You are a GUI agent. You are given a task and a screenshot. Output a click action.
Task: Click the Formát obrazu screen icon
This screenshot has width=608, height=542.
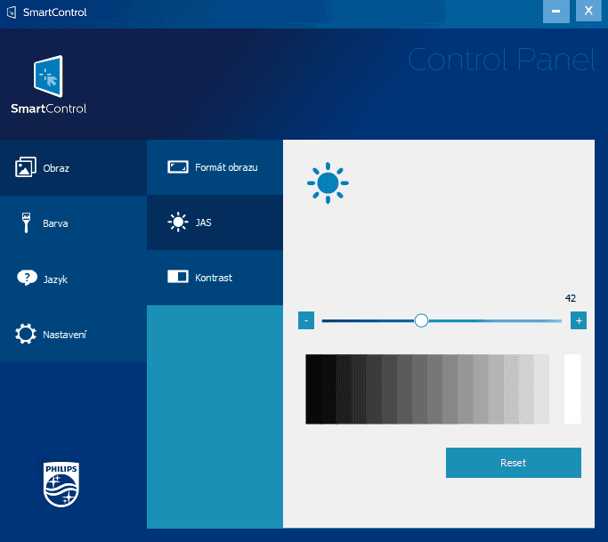click(178, 167)
